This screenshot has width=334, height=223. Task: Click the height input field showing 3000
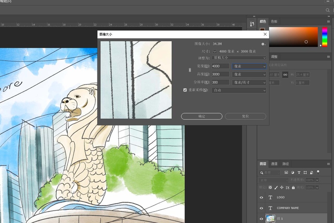tap(220, 74)
